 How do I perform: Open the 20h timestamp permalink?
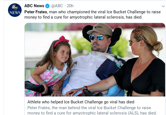coord(70,6)
